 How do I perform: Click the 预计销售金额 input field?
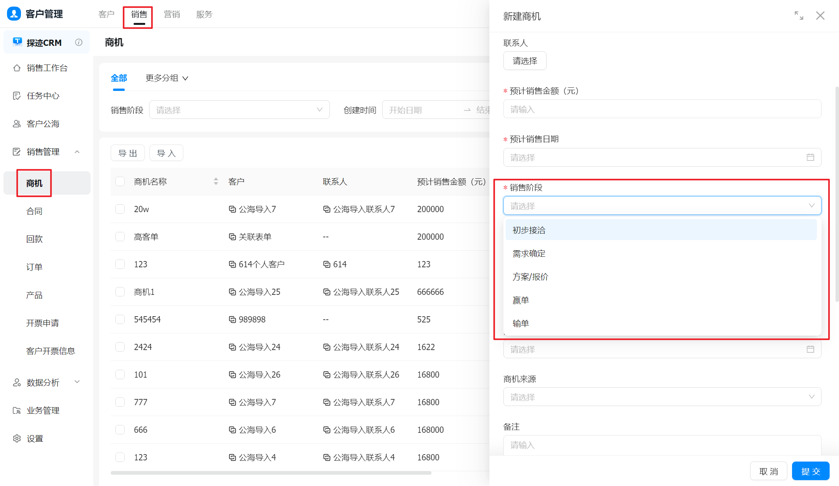click(662, 110)
